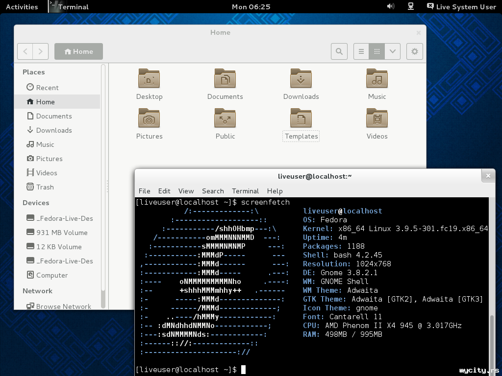Click the network icon in top bar
Screen dimensions: 502x376
pos(411,6)
